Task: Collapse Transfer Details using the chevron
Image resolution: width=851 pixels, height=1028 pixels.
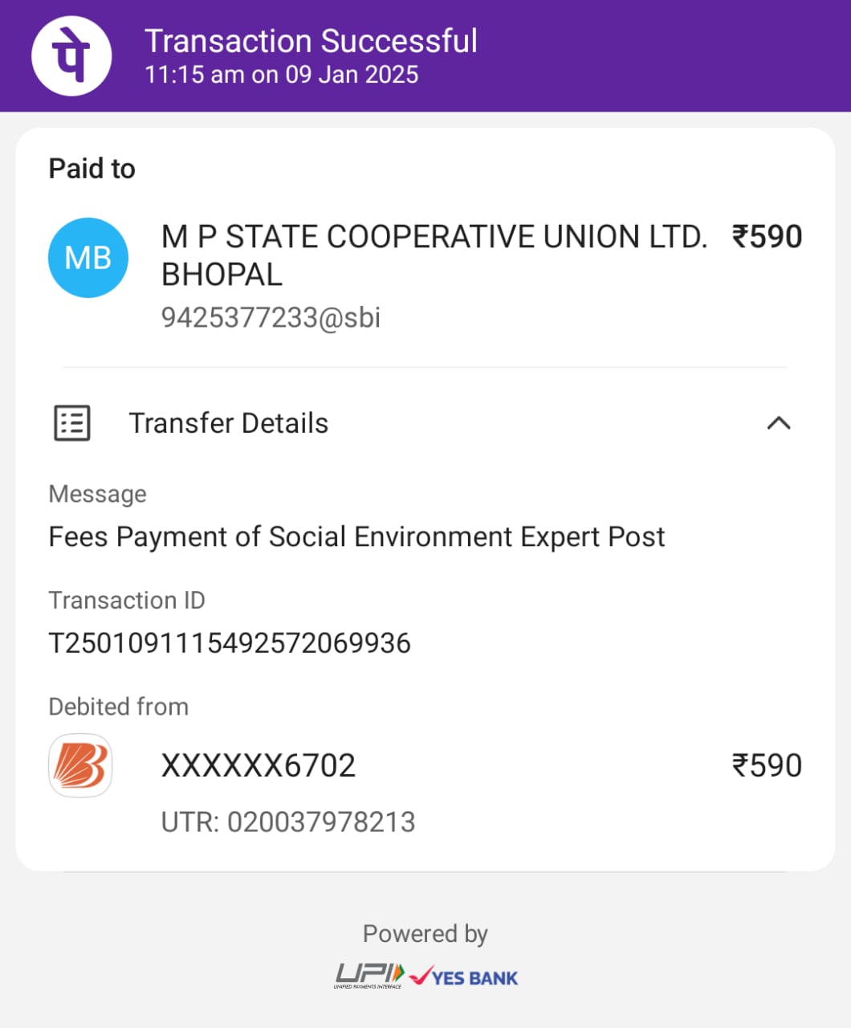Action: coord(779,423)
